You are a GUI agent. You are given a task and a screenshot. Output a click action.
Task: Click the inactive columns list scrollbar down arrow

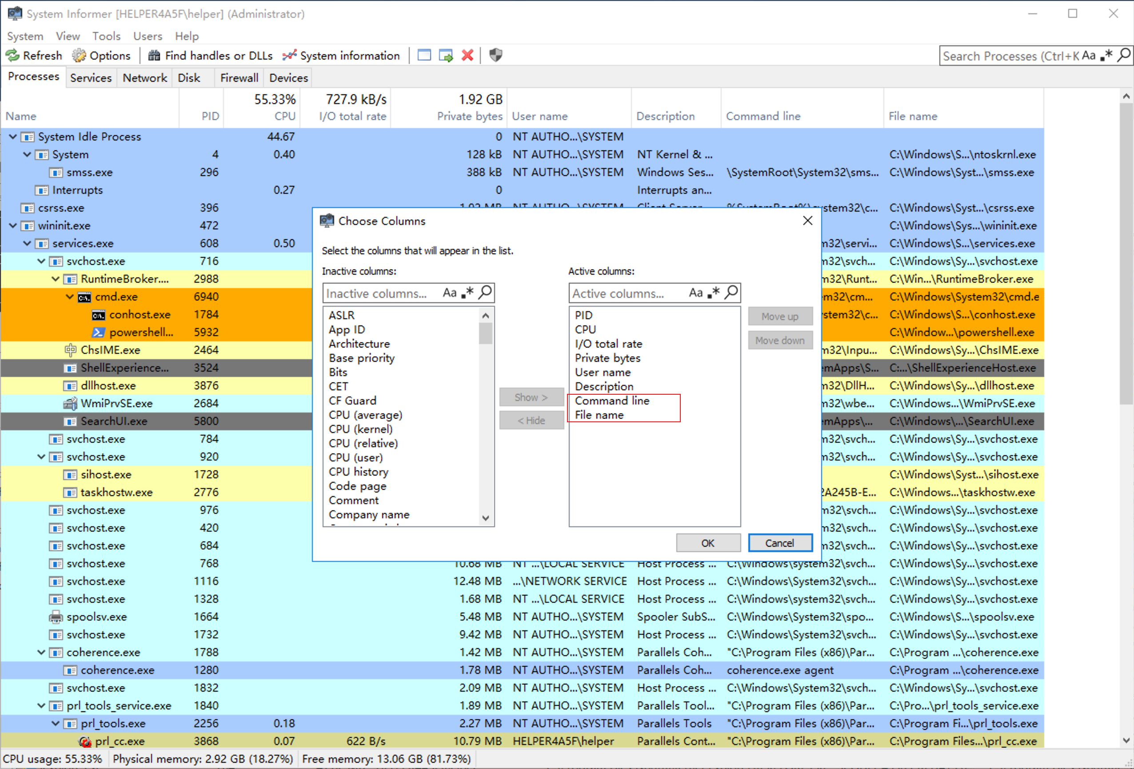pyautogui.click(x=485, y=518)
